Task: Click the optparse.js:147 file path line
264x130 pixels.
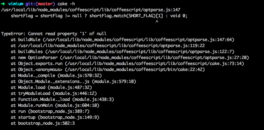Action: [x=91, y=10]
